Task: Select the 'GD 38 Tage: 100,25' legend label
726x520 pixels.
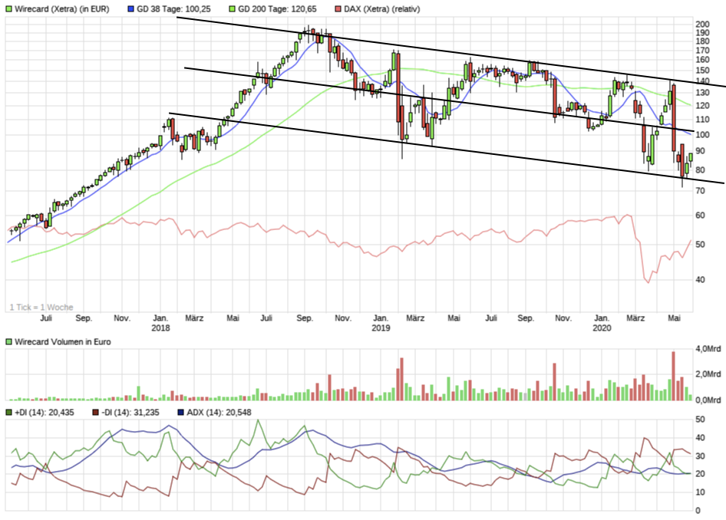Action: pos(174,8)
